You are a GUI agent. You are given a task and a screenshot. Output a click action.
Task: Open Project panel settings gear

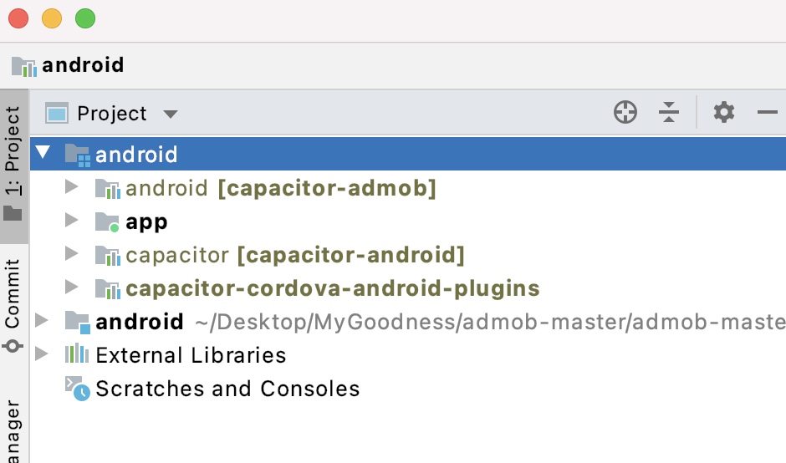724,112
